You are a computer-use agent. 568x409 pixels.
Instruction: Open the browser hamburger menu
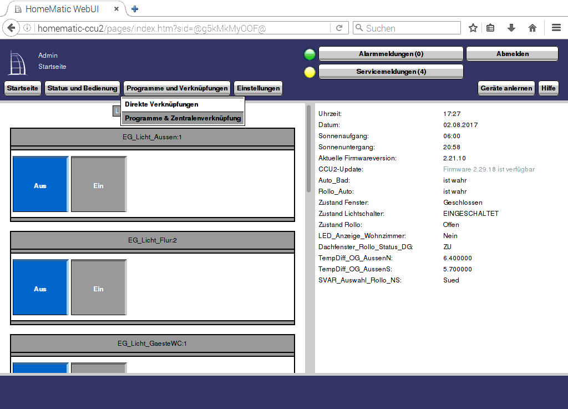[556, 28]
